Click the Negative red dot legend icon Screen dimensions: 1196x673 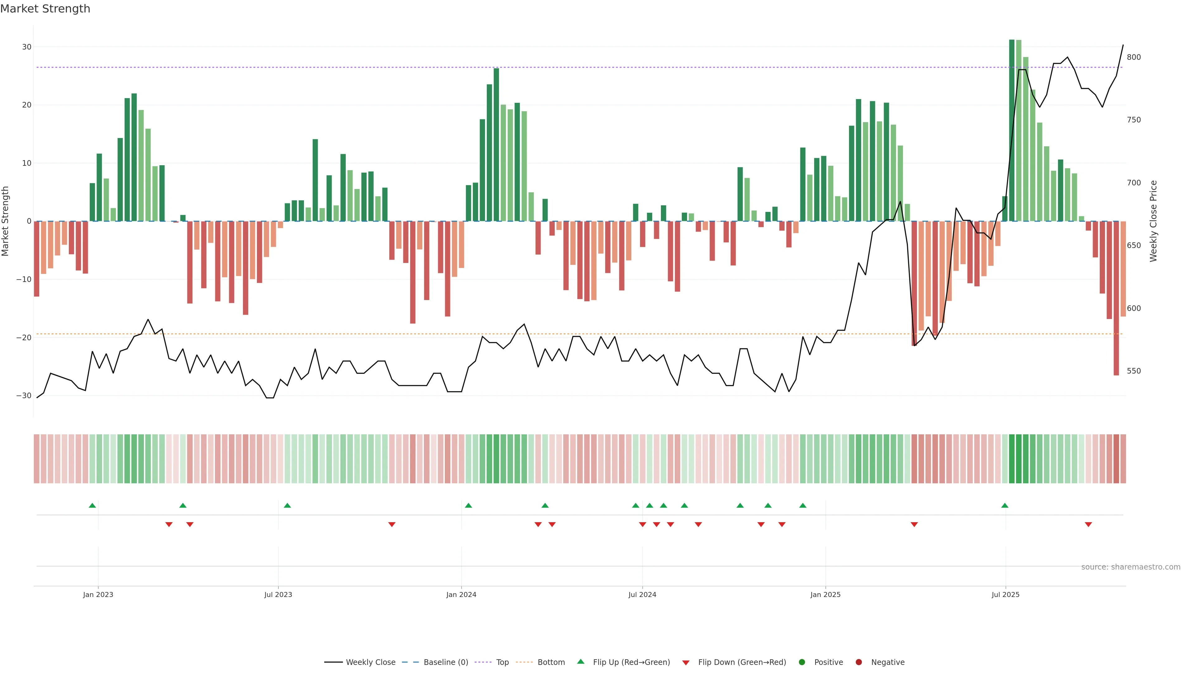[x=858, y=662]
